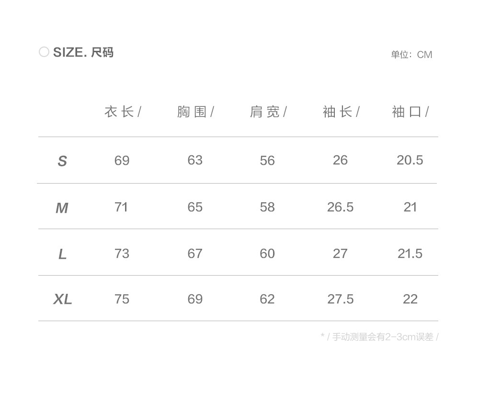Click the 58 shoulder value in M row
479x394 pixels.
(267, 207)
